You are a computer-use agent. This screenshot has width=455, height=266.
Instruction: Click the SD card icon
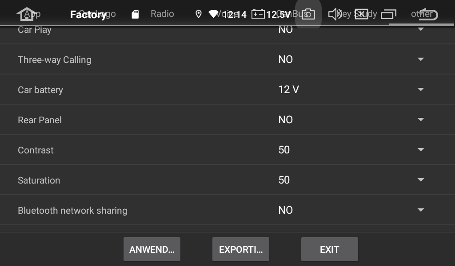tap(135, 14)
